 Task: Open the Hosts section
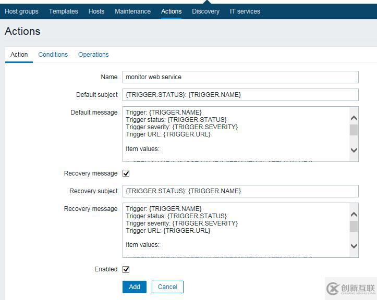coord(96,11)
